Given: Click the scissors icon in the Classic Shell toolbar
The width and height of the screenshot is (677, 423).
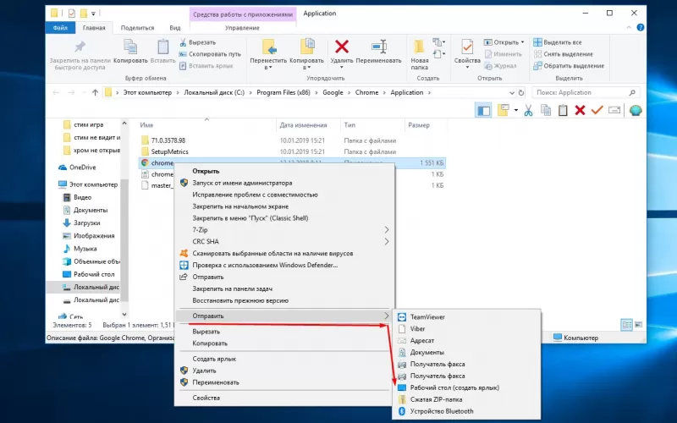Looking at the screenshot, I should point(528,111).
